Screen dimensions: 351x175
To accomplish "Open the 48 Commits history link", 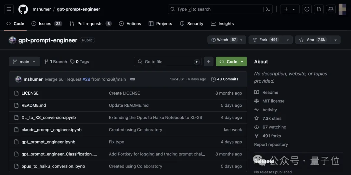I will pyautogui.click(x=225, y=79).
